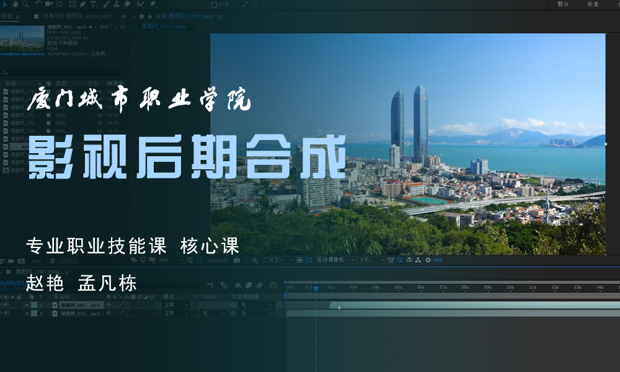The image size is (620, 372).
Task: Mute audio of layer 1
Action: (7, 305)
